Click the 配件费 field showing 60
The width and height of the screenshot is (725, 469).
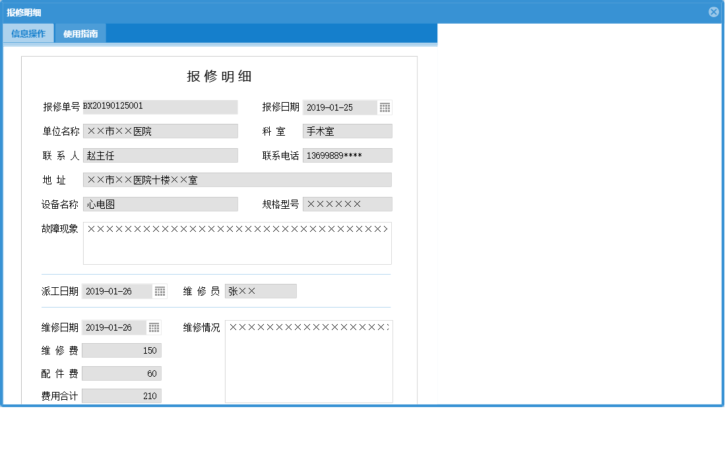121,373
